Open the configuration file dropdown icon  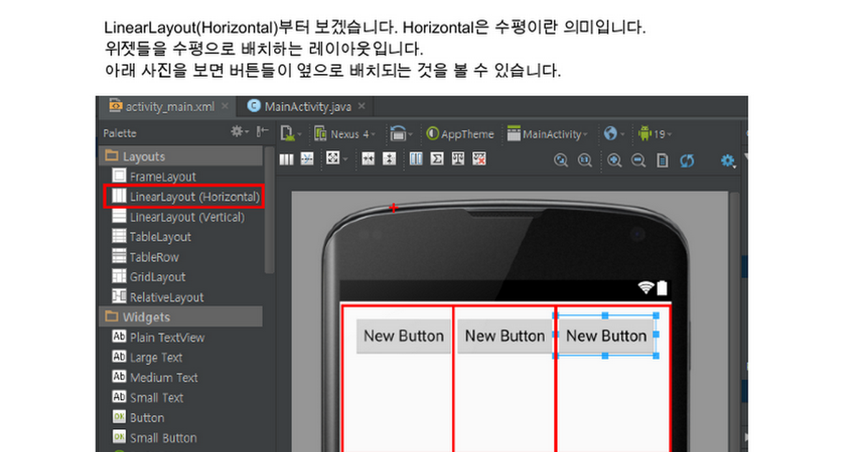point(291,133)
